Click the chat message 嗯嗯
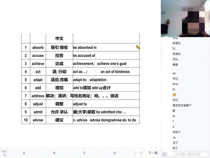The image size is (210, 158). pos(175,65)
